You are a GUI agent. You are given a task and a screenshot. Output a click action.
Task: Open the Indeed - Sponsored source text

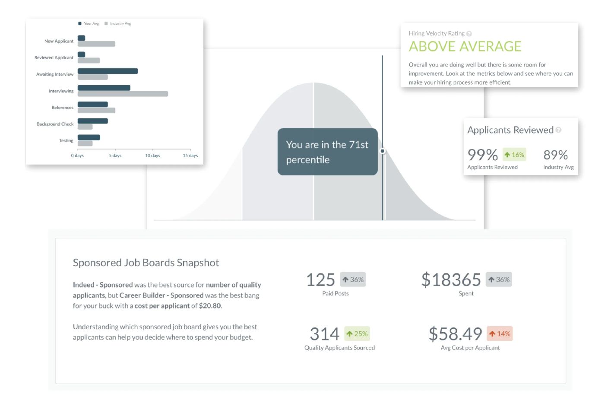(103, 285)
